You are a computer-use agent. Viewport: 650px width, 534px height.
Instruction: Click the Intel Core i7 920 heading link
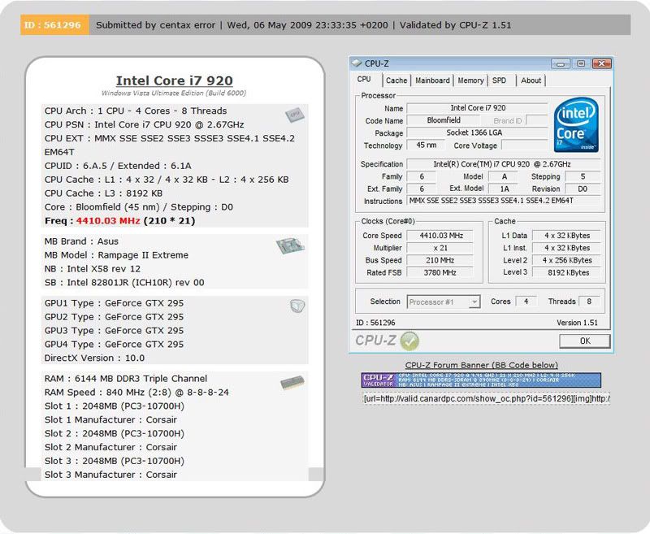(x=174, y=80)
